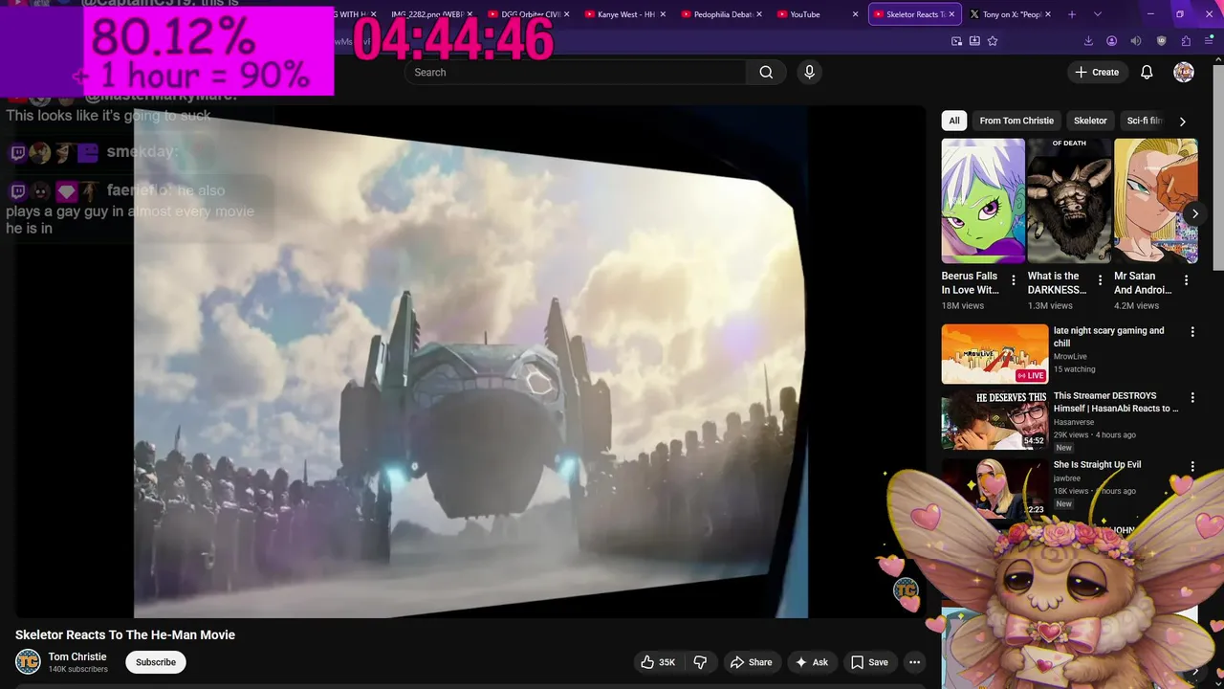Viewport: 1224px width, 689px height.
Task: Open the uBlock shield extension icon
Action: [x=1162, y=41]
